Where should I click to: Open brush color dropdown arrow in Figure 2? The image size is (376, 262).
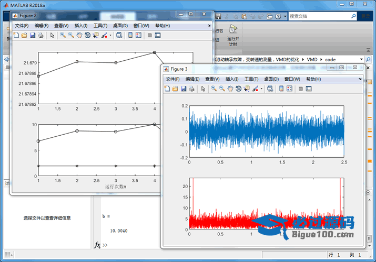[110, 35]
